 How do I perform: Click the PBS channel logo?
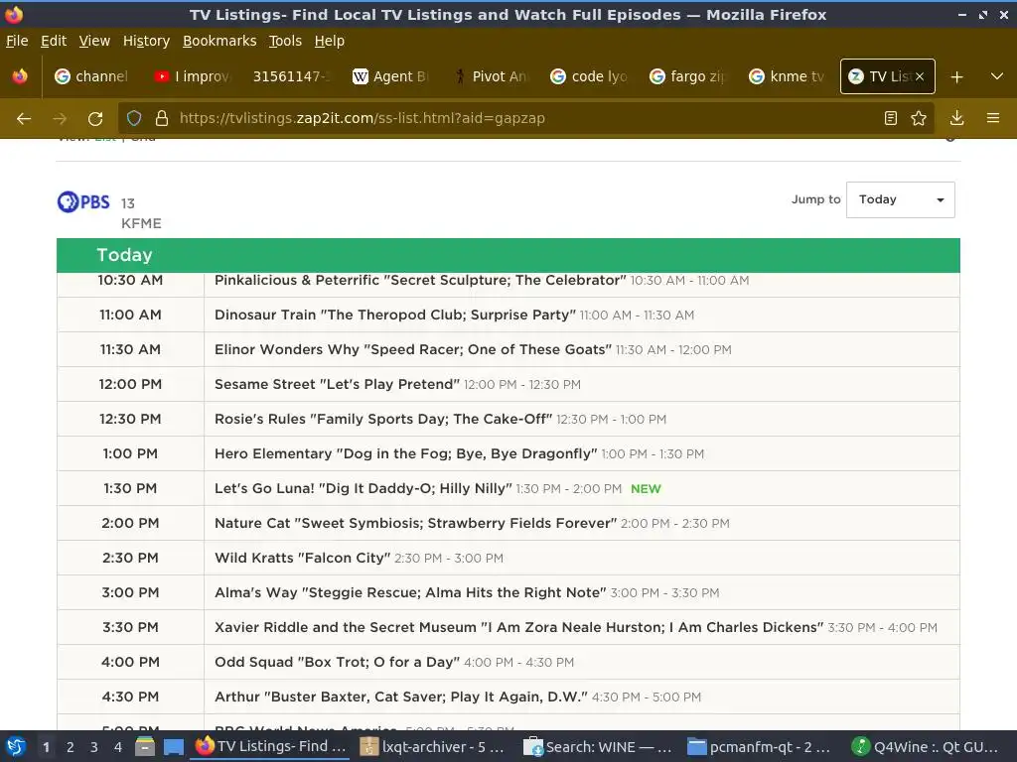pos(83,202)
